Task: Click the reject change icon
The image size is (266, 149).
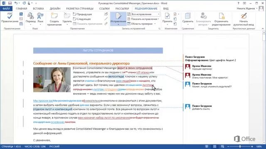Action: [x=175, y=14]
